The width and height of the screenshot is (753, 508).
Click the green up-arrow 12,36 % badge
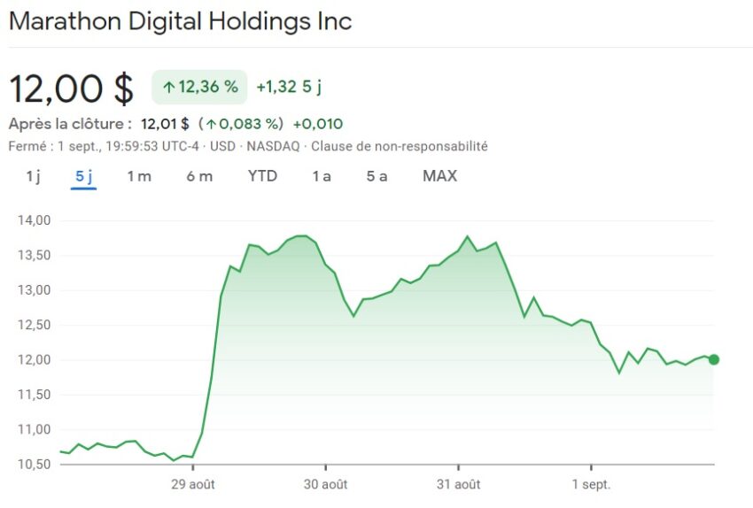(x=199, y=87)
